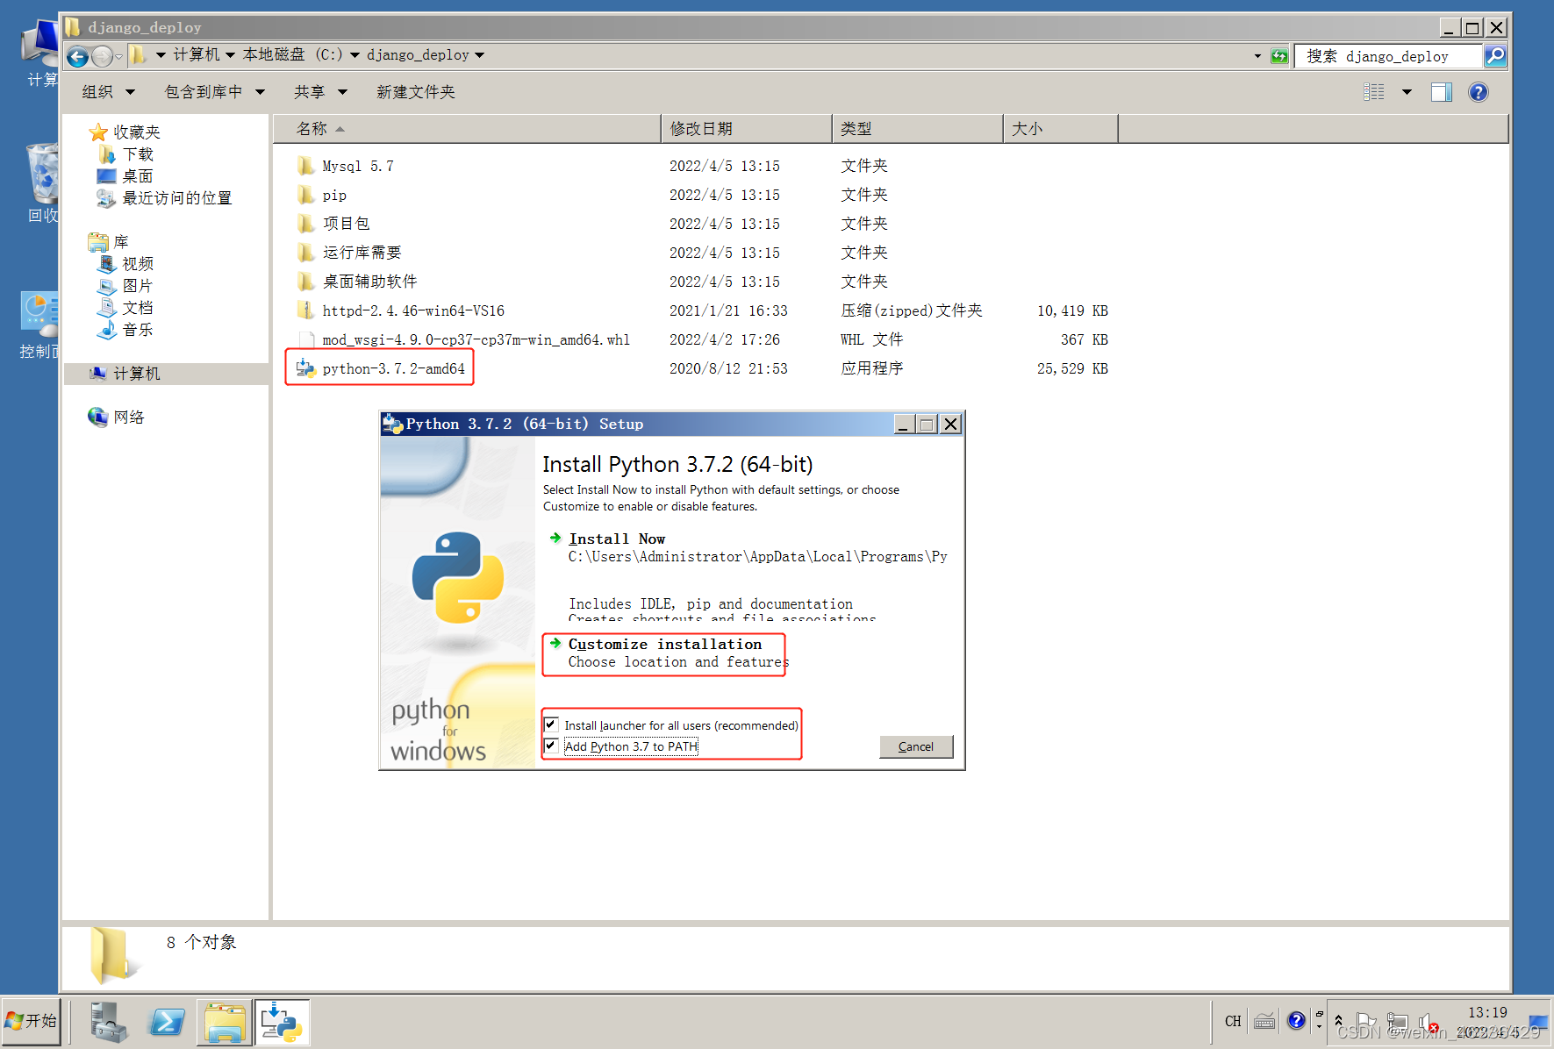The height and width of the screenshot is (1049, 1554).
Task: Click the search magnifier icon
Action: click(1495, 56)
